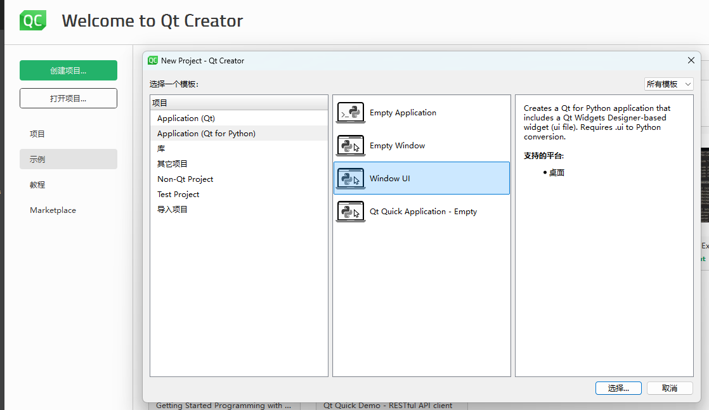This screenshot has width=709, height=410.
Task: Click the QC icon in dialog title
Action: point(153,61)
